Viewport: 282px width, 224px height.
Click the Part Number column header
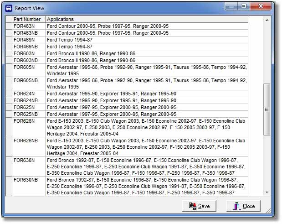(28, 20)
